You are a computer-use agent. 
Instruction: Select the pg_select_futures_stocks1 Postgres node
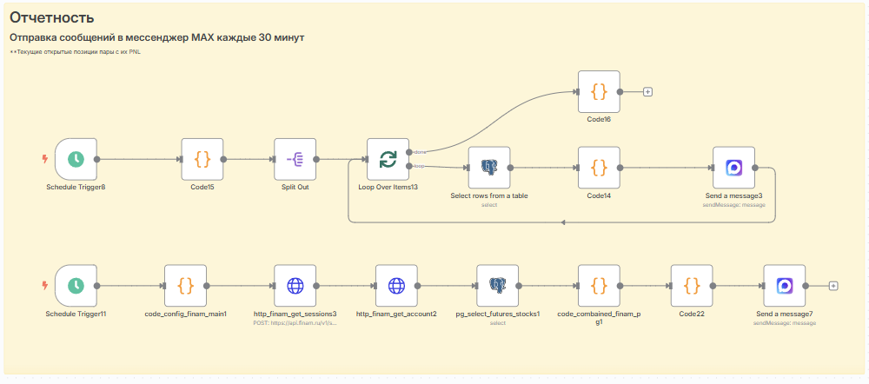498,285
